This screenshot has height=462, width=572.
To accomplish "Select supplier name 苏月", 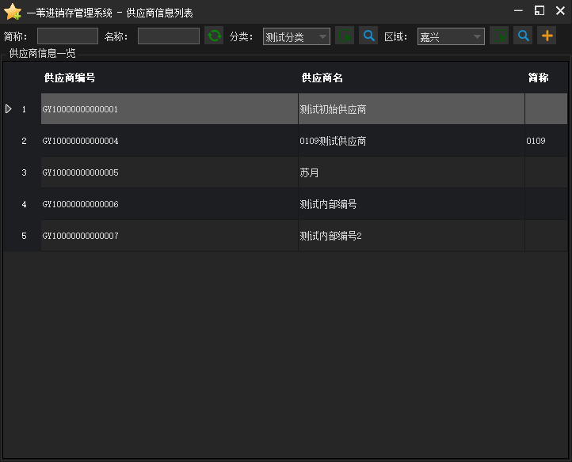I will (x=411, y=172).
